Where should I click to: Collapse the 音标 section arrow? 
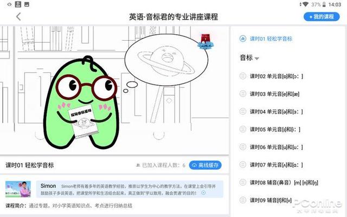coord(256,59)
